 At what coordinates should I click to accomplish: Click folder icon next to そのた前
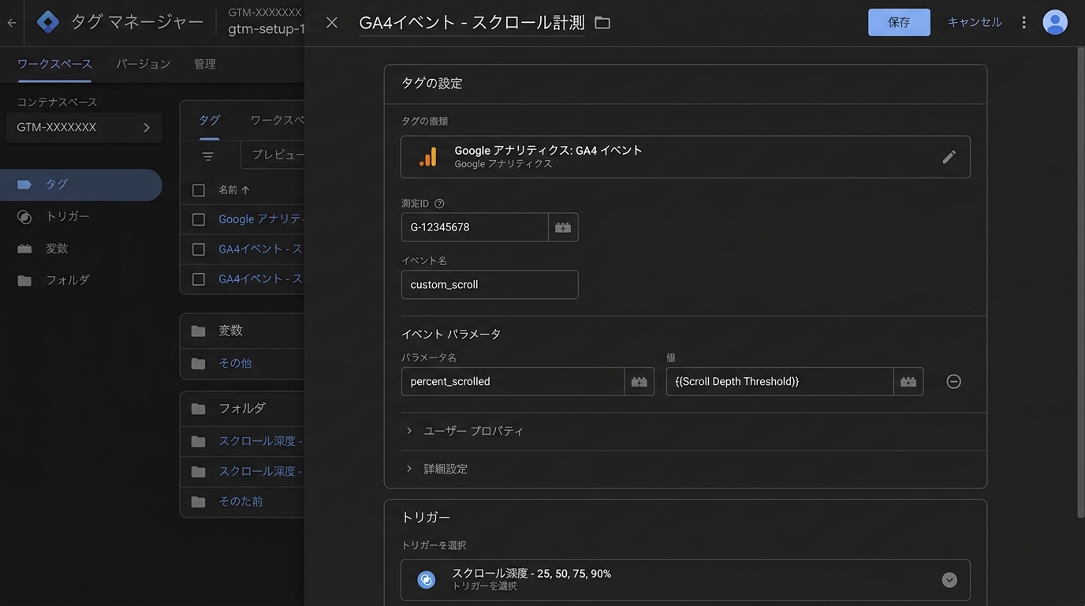[198, 502]
